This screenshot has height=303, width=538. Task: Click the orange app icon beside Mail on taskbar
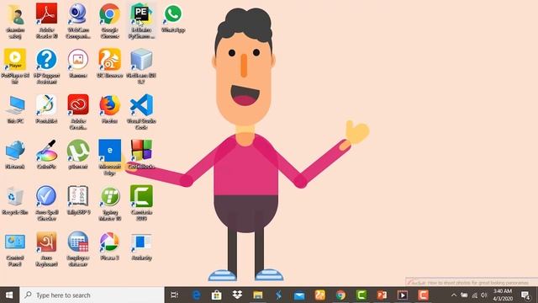(319, 295)
